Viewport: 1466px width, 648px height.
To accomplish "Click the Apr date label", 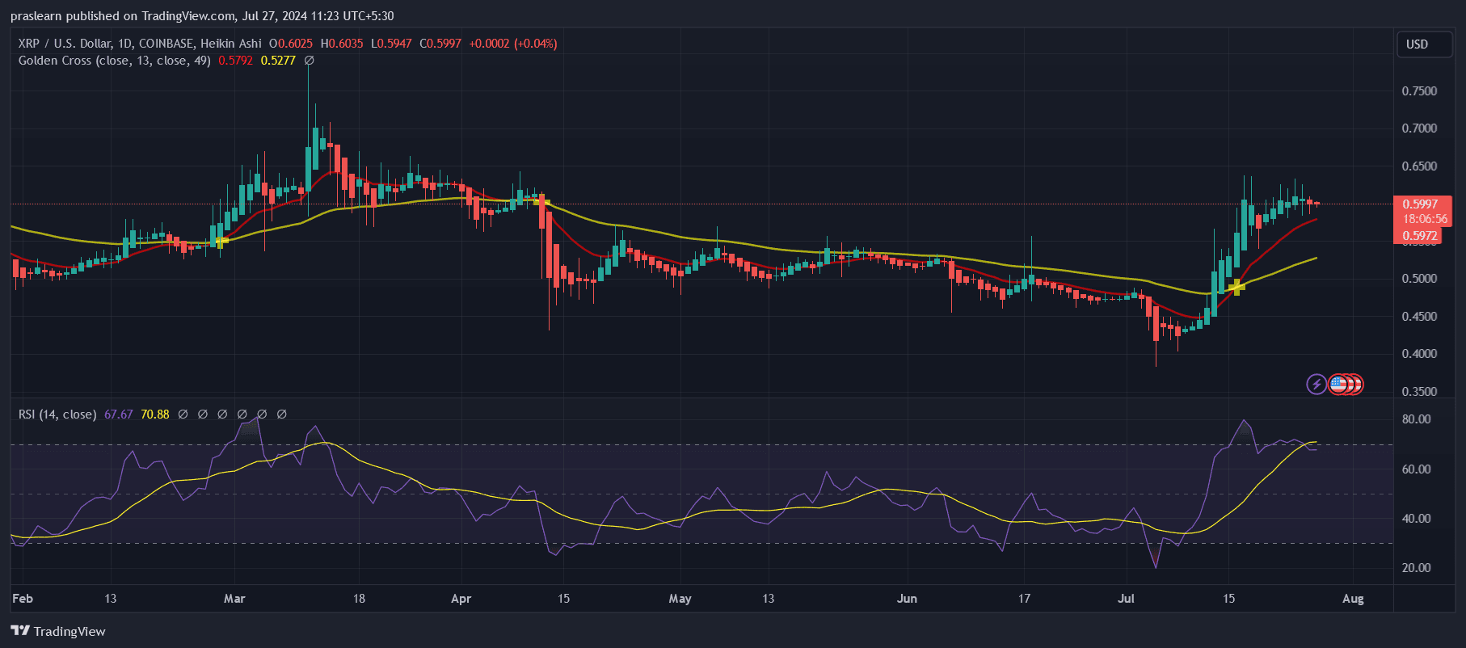I will (461, 599).
